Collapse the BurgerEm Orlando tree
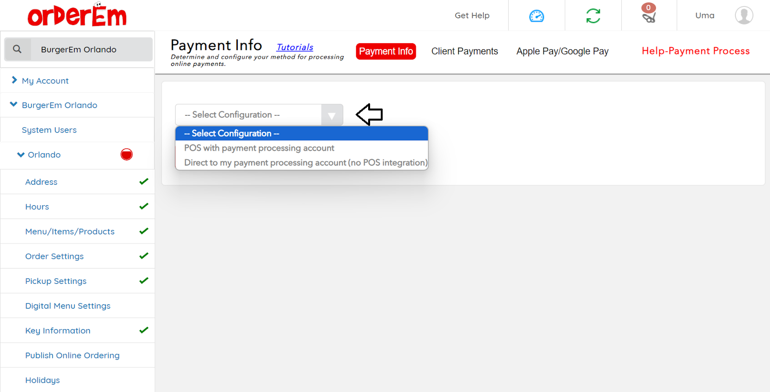 (x=13, y=105)
